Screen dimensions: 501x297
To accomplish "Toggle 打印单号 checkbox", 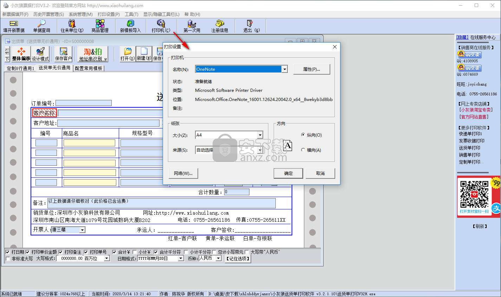I will 86,252.
